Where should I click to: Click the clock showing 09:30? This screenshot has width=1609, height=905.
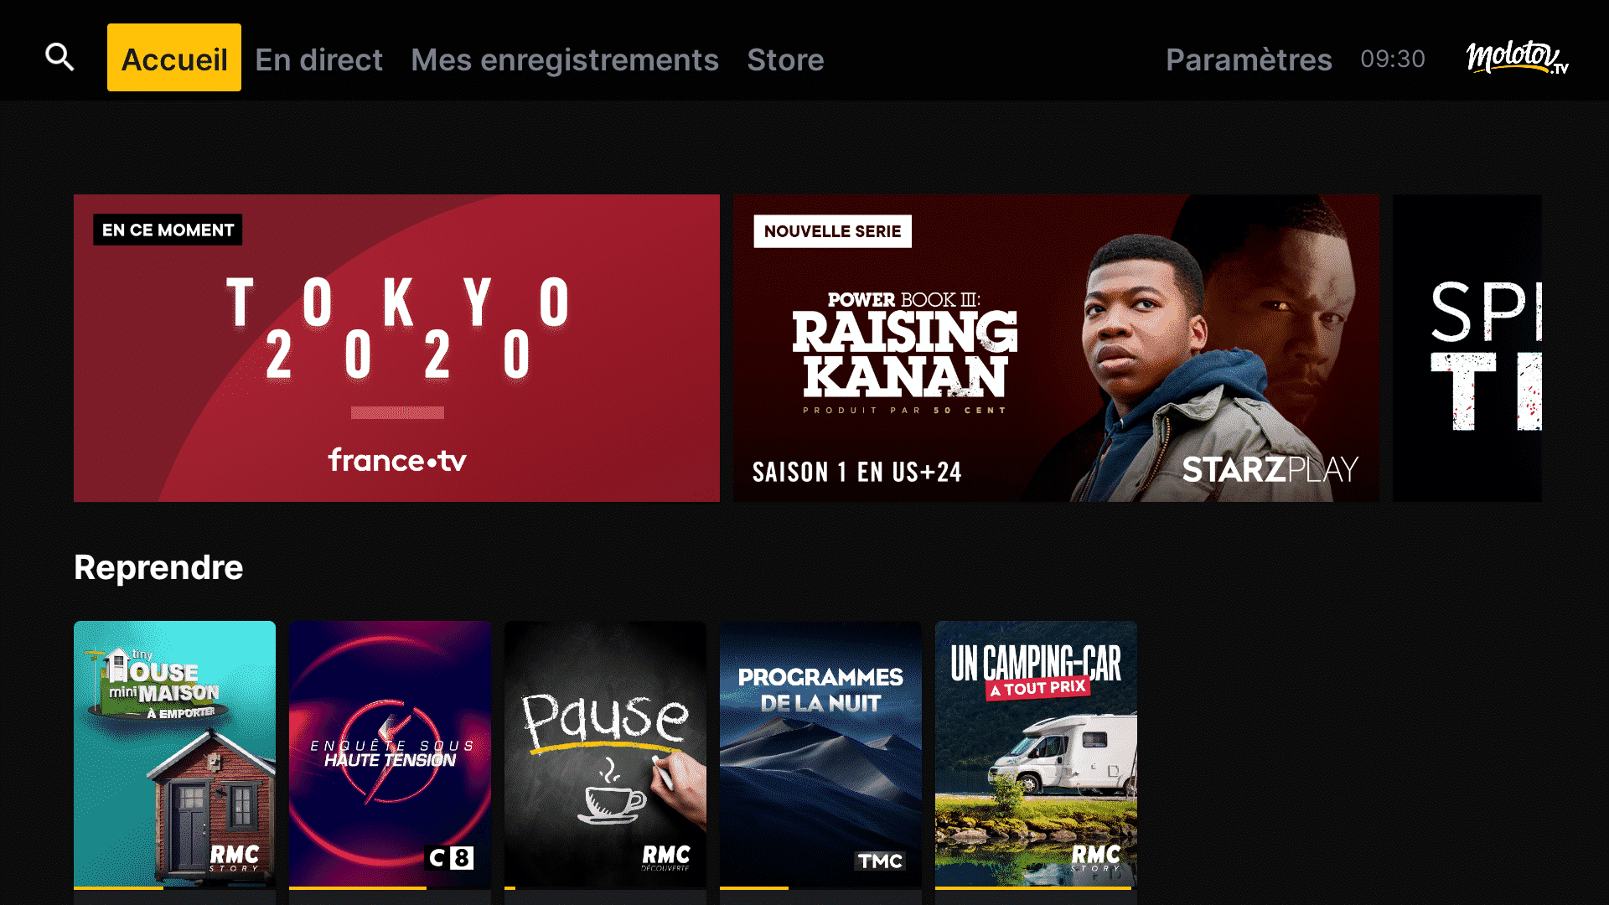(x=1392, y=59)
